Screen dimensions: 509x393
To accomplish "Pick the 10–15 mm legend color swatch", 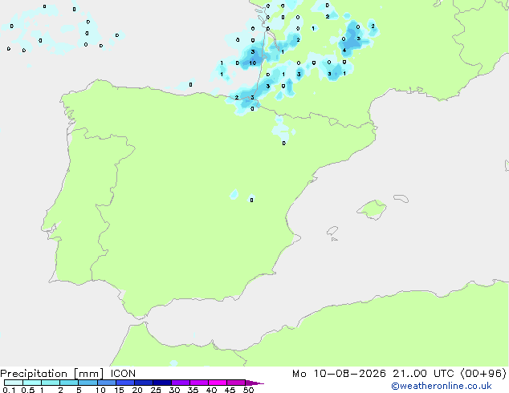I will [x=107, y=383].
